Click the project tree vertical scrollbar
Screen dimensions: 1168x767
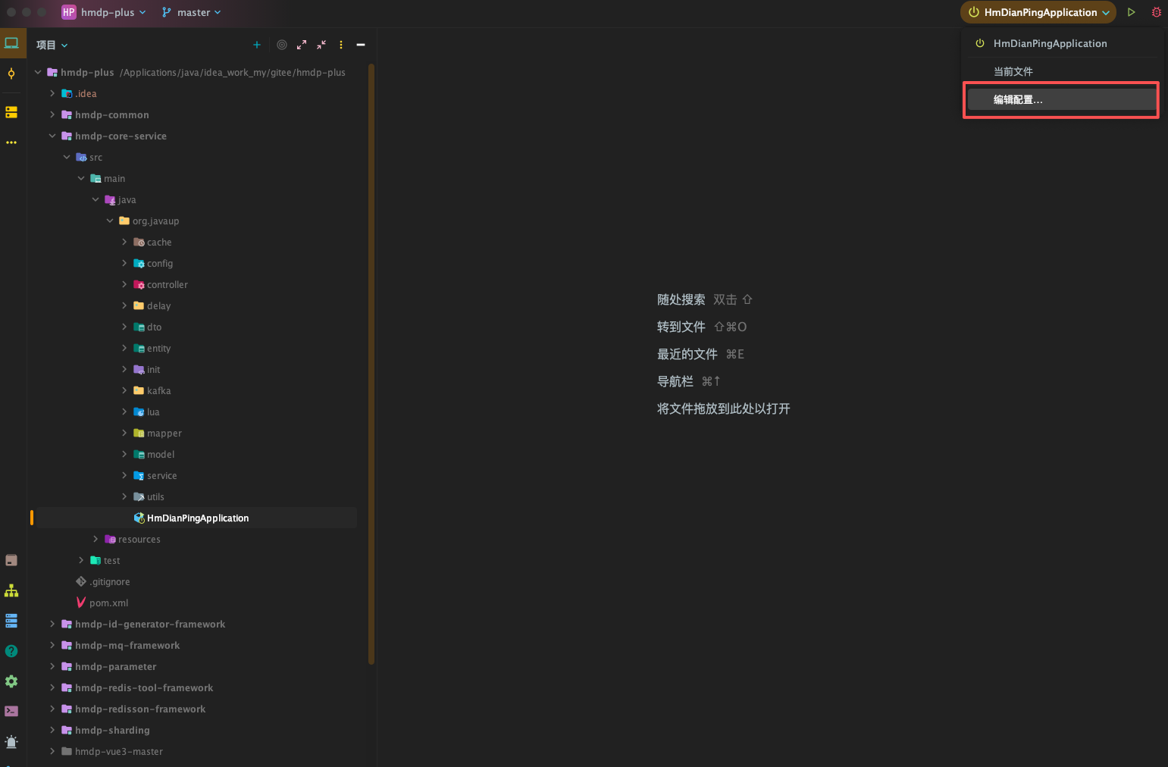coord(371,364)
